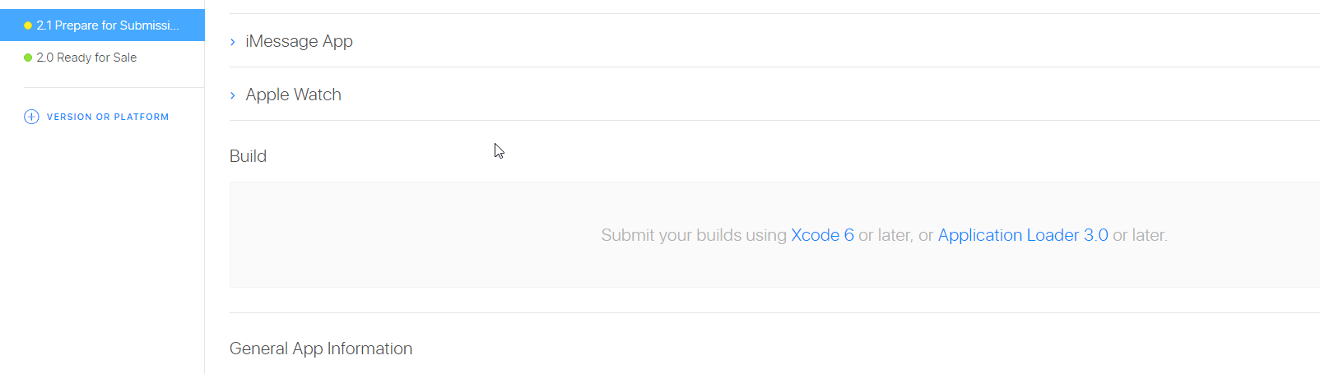Image resolution: width=1320 pixels, height=374 pixels.
Task: Click the "Submit your builds using" text
Action: [694, 235]
